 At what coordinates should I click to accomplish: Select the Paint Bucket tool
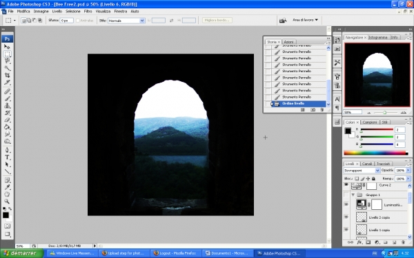(x=7, y=127)
